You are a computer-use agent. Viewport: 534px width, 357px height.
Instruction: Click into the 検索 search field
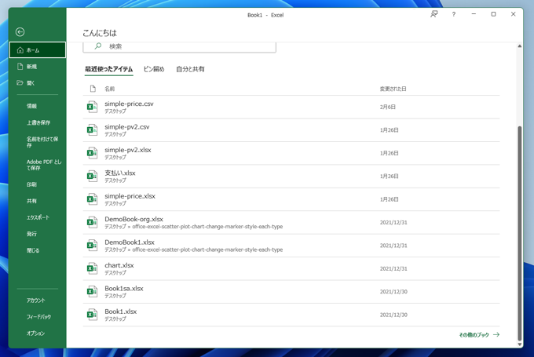click(x=180, y=46)
